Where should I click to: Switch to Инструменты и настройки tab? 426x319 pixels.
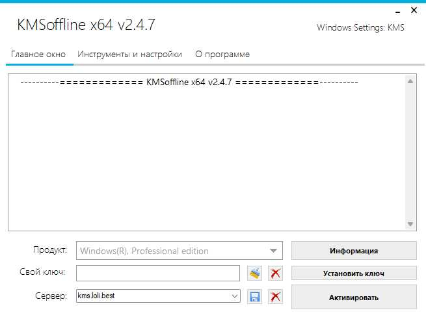129,55
